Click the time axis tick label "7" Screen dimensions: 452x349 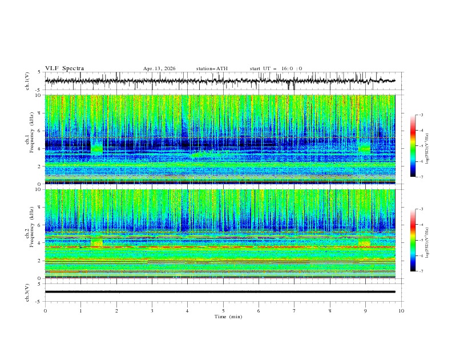tap(294, 311)
